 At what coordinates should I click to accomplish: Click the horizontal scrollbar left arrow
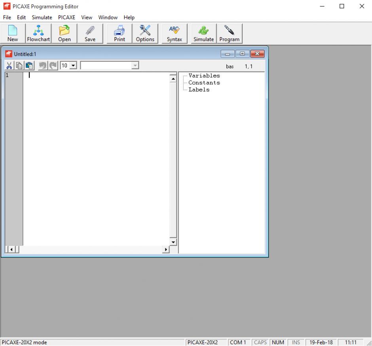click(11, 249)
